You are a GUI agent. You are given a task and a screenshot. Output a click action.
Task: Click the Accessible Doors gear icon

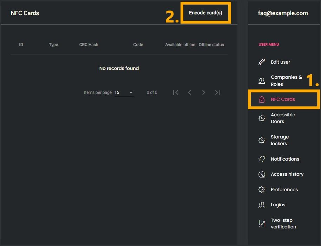(262, 118)
